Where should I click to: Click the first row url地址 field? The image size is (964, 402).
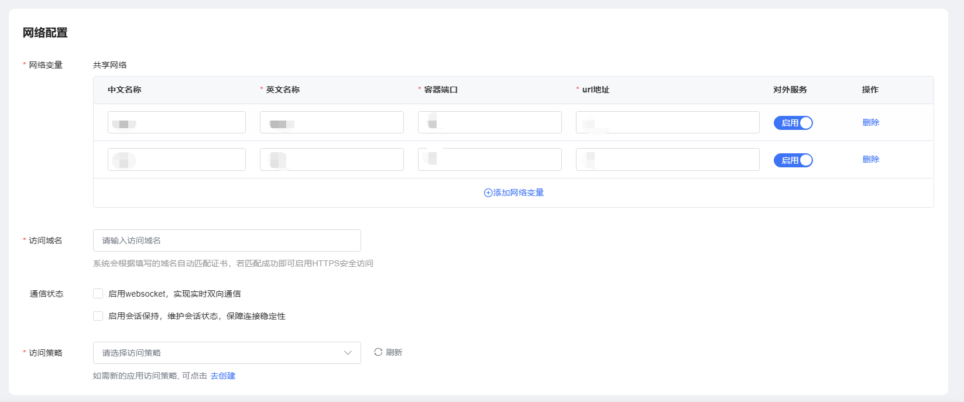[x=667, y=122]
